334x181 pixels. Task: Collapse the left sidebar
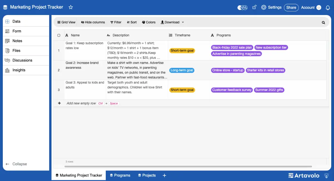(x=17, y=164)
